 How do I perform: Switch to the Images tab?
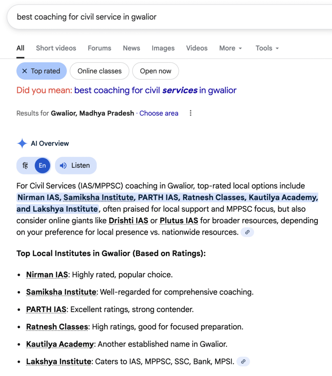pos(163,48)
